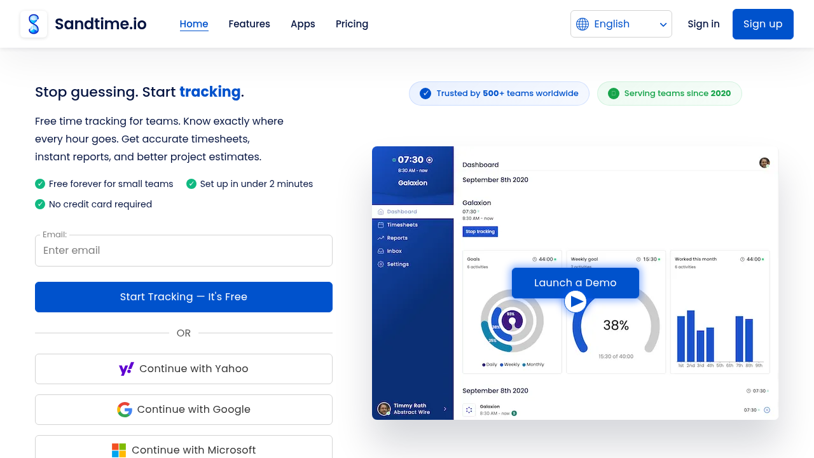Image resolution: width=814 pixels, height=458 pixels.
Task: Click the Google logo icon
Action: (125, 410)
